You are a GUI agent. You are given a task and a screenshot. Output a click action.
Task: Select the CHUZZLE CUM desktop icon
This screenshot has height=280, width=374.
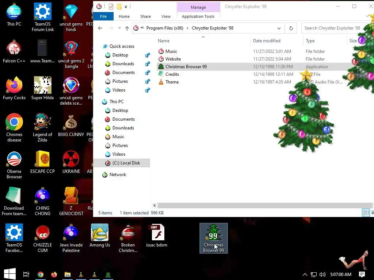(x=42, y=238)
